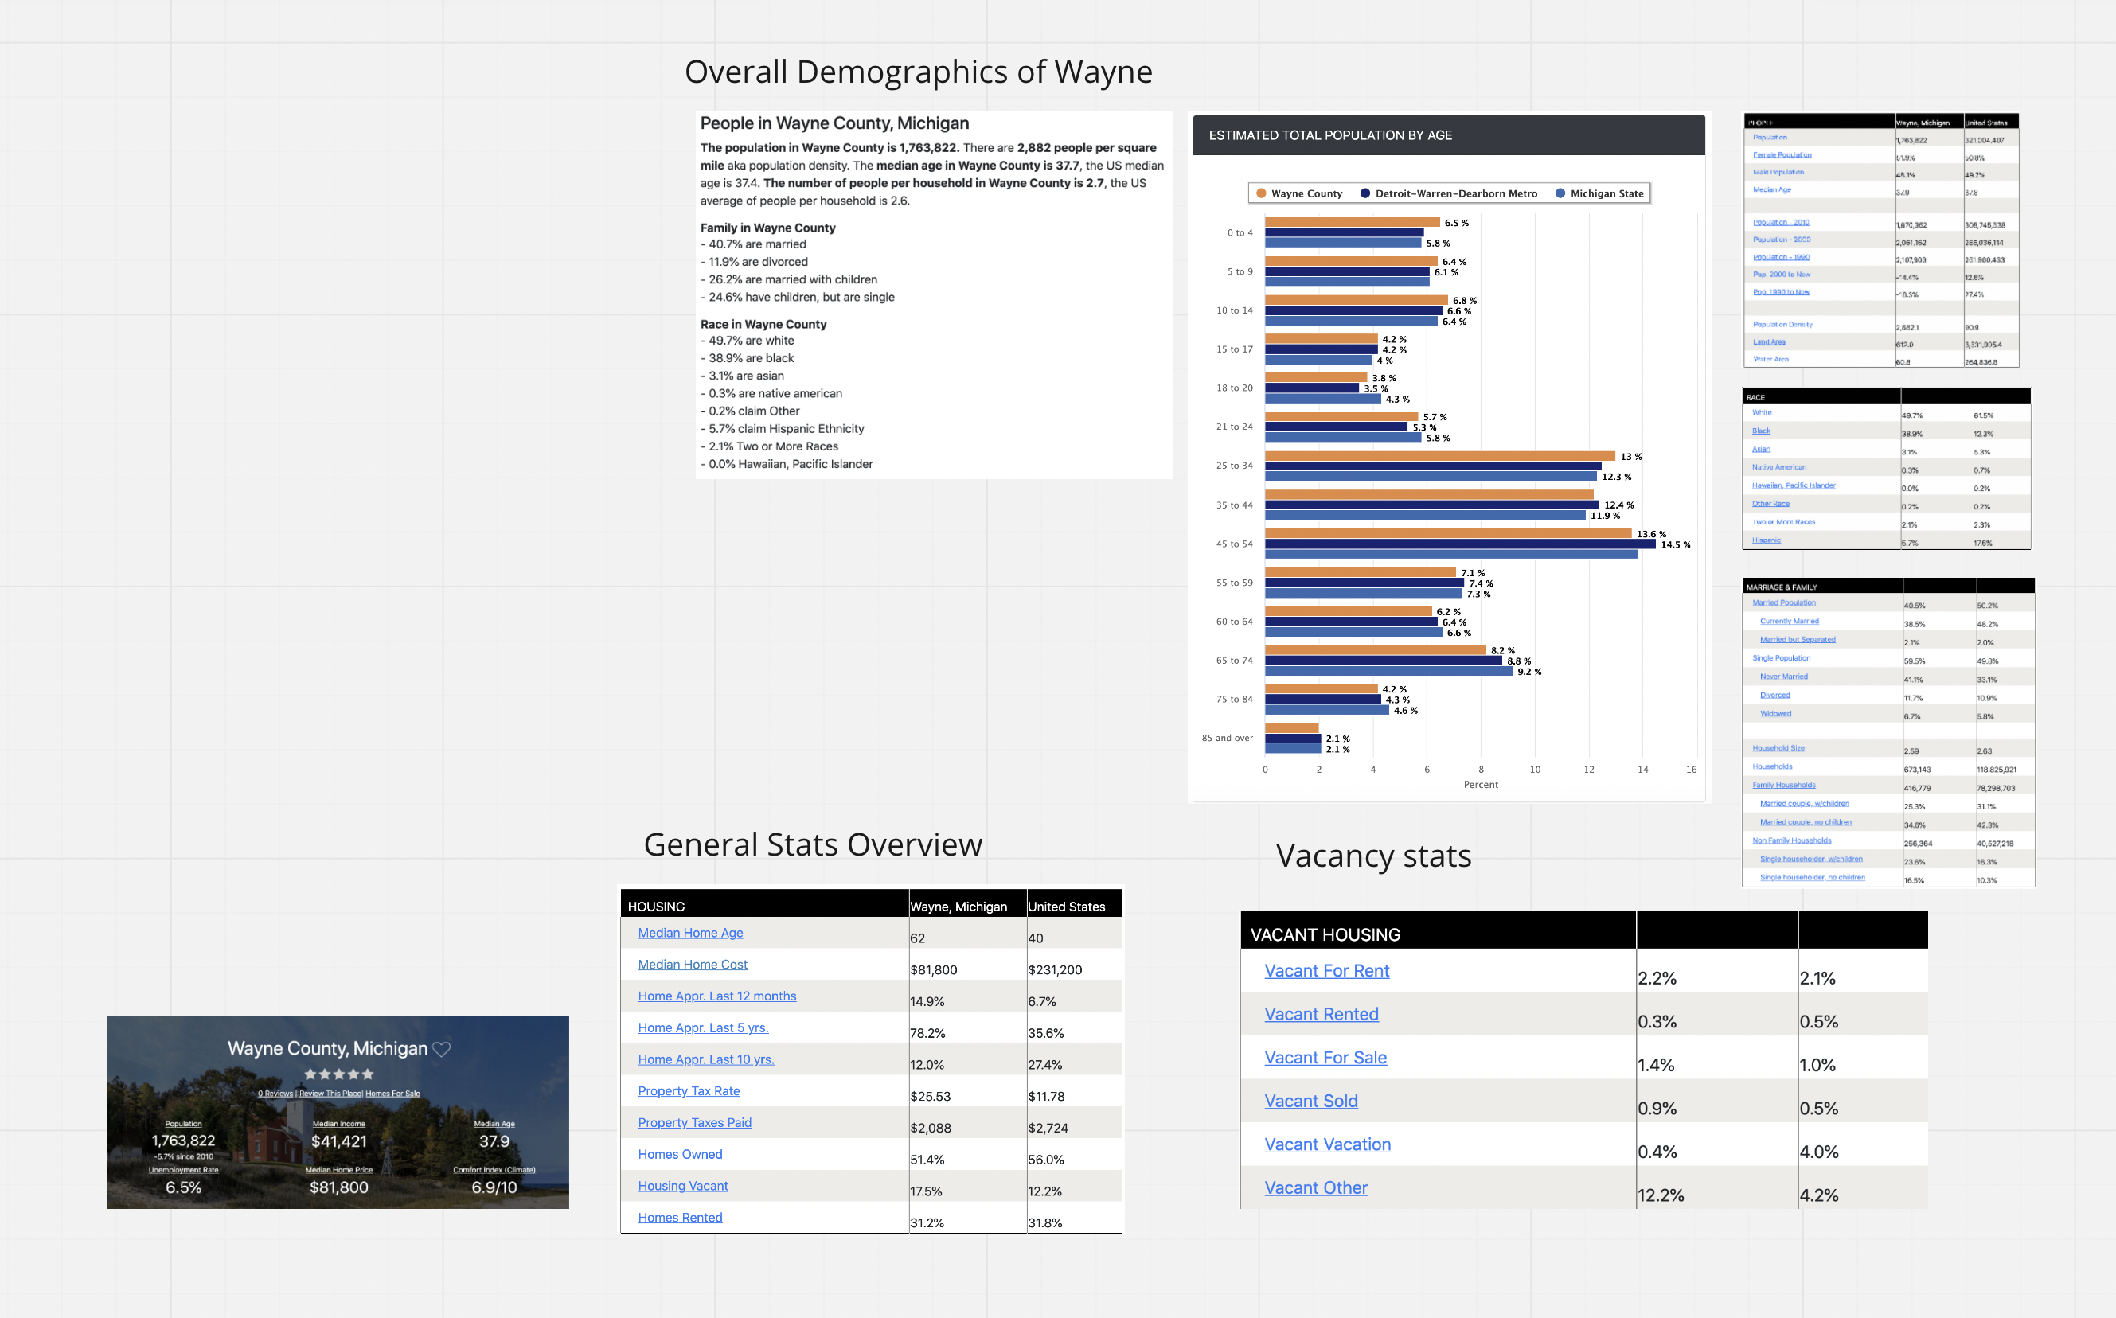
Task: Toggle the Michigan State legend dot
Action: tap(1560, 193)
